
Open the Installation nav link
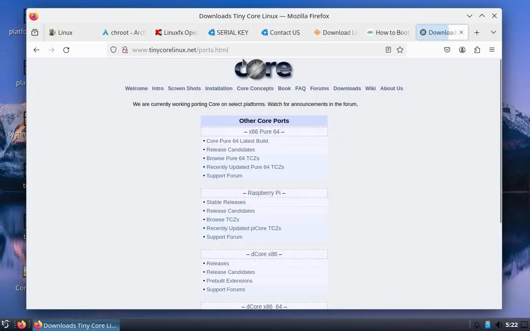219,89
